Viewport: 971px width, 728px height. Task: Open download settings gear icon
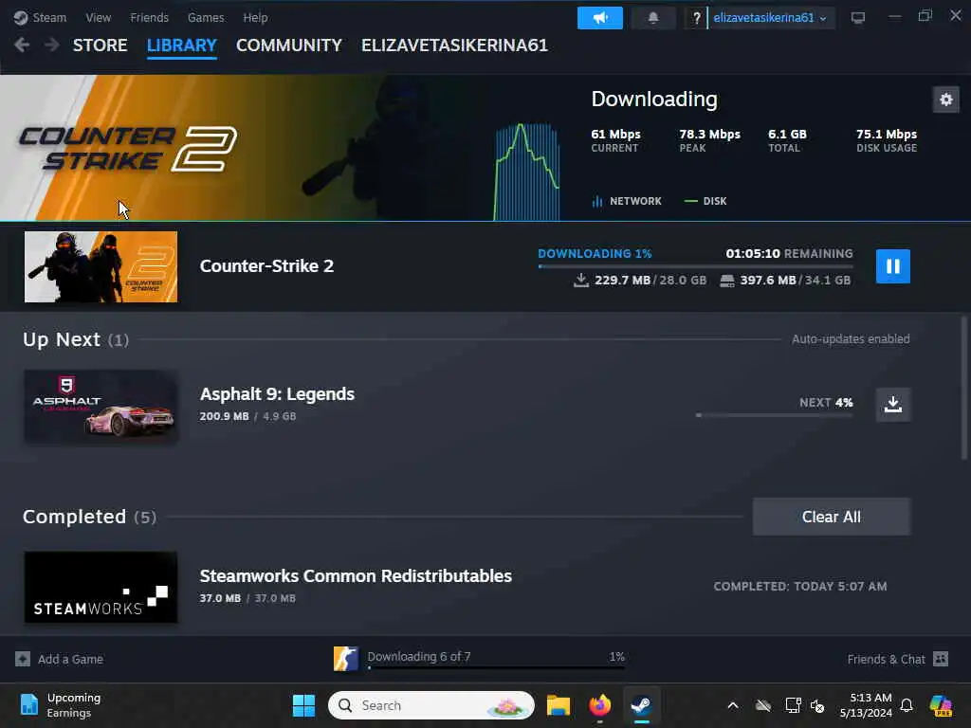pyautogui.click(x=945, y=100)
